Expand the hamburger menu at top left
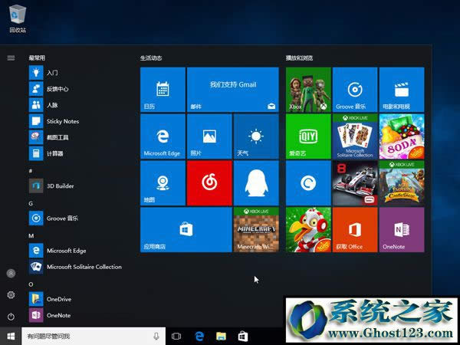This screenshot has width=460, height=345. coord(11,58)
